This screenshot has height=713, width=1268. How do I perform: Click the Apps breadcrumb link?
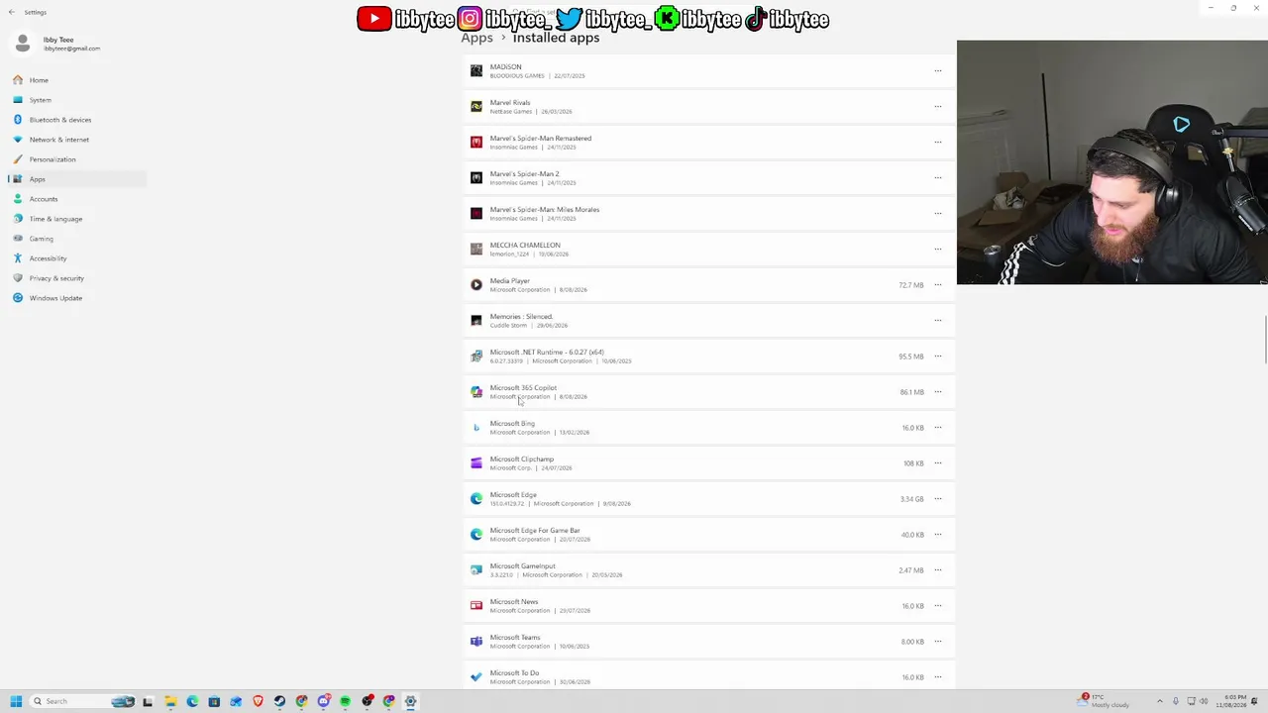(x=476, y=38)
